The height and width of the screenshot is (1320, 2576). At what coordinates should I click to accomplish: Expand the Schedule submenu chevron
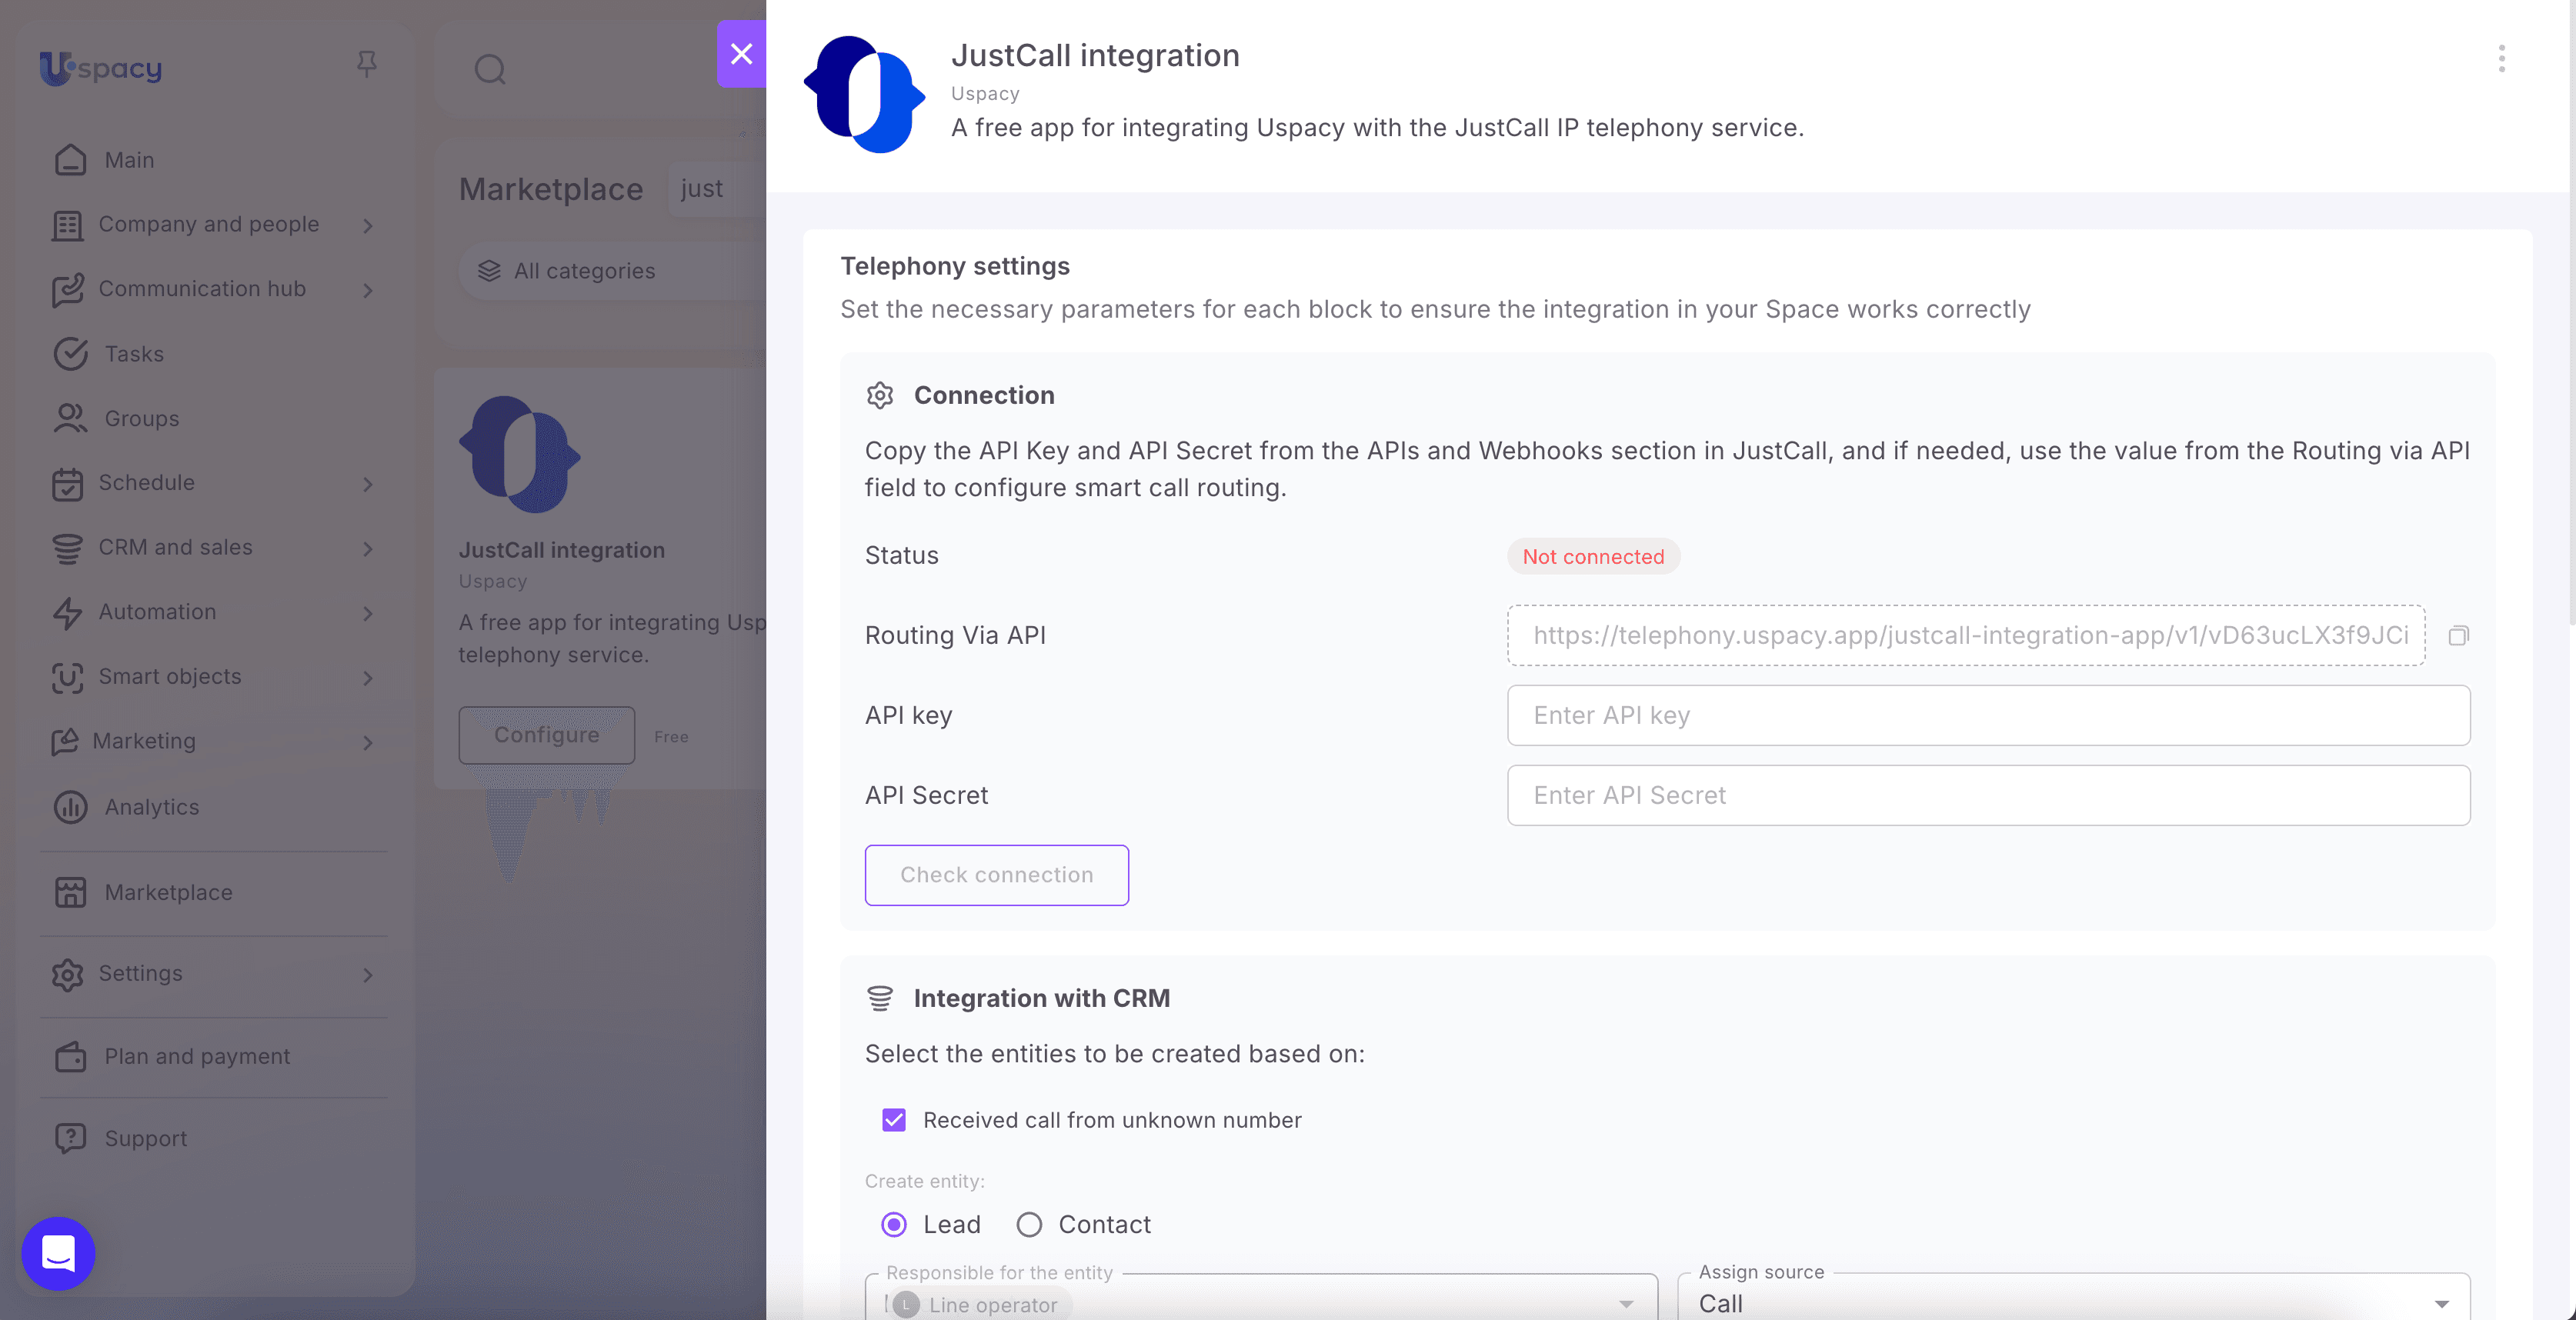click(368, 485)
